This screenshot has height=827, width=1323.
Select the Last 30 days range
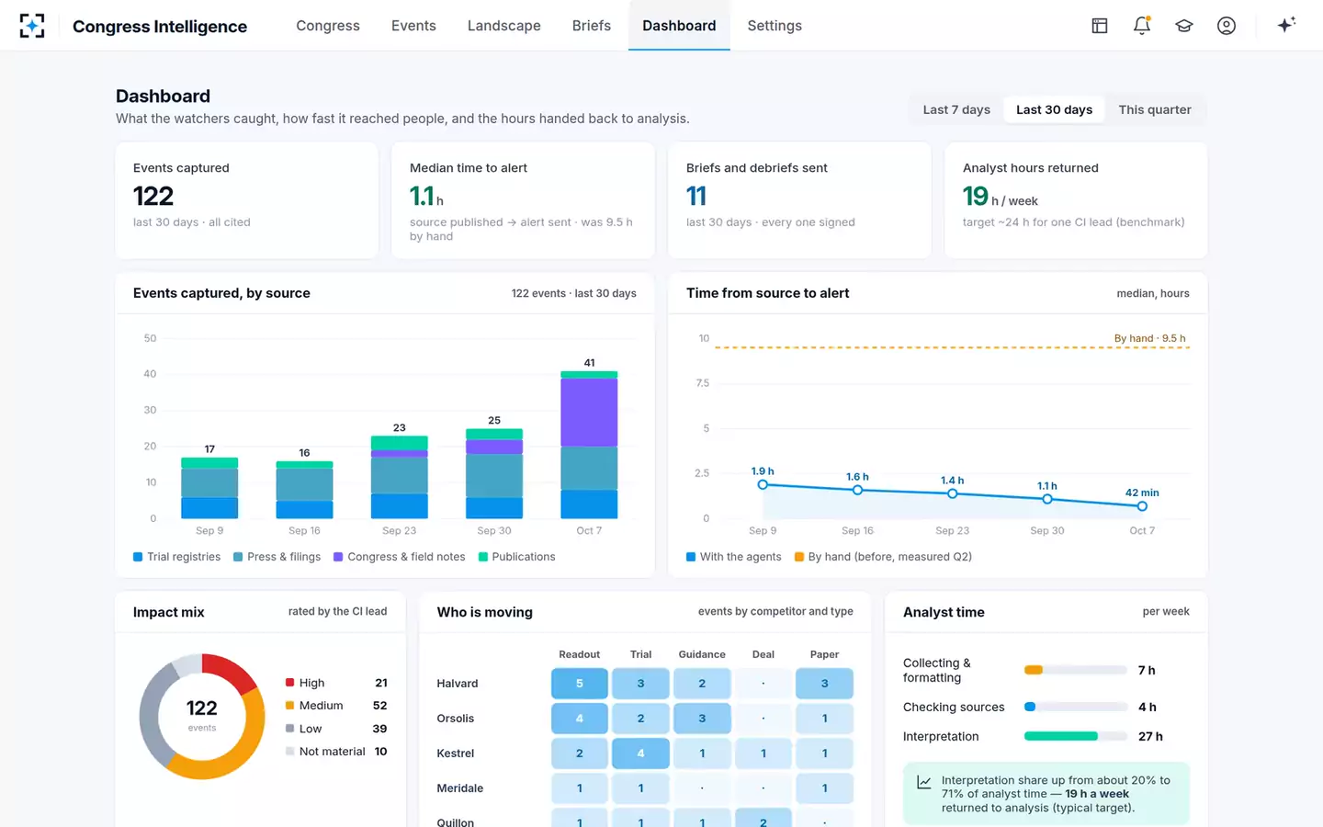1055,109
